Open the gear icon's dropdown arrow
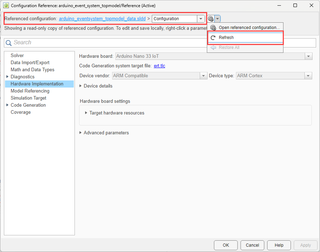The height and width of the screenshot is (252, 320). coord(217,19)
